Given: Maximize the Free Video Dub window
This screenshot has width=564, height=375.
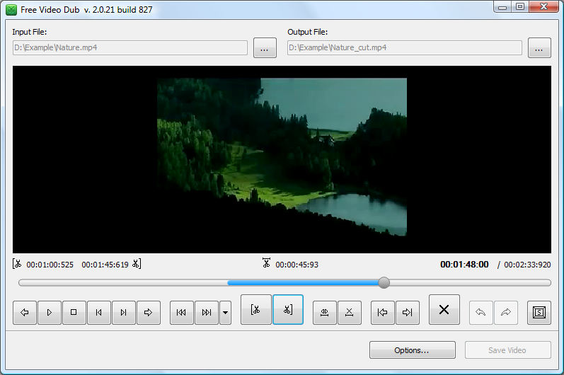Looking at the screenshot, I should tap(519, 7).
